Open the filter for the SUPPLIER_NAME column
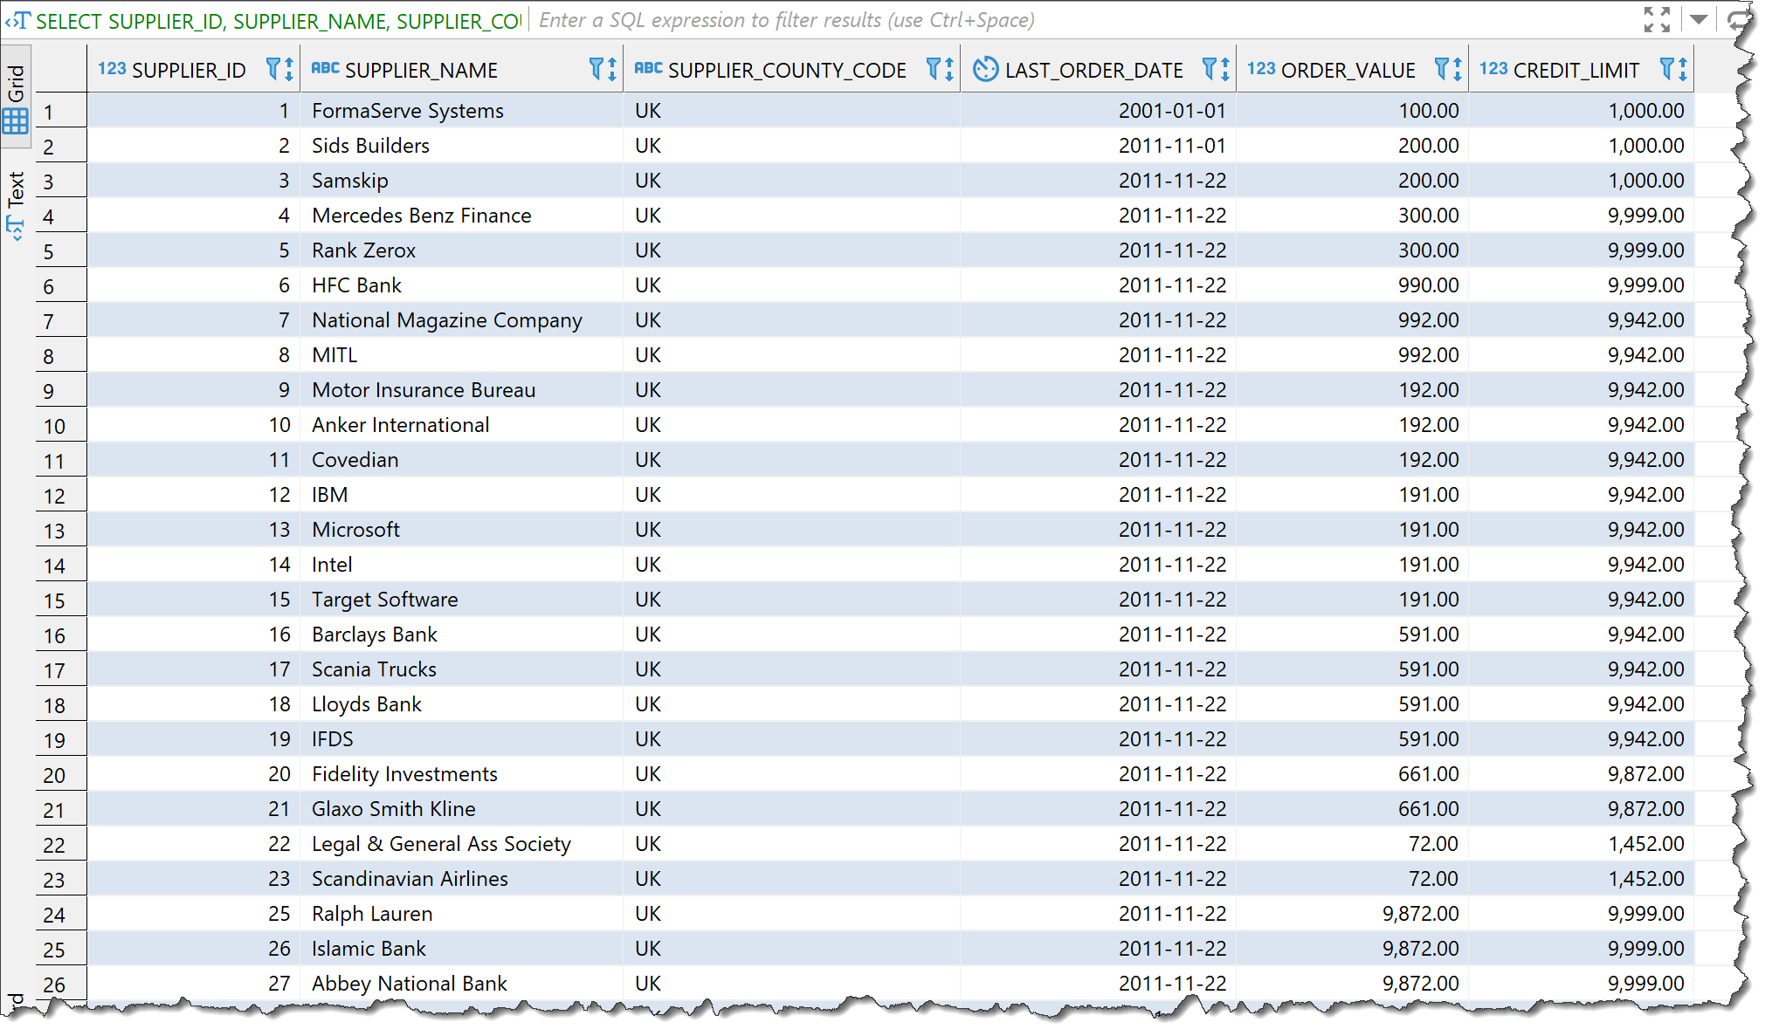The height and width of the screenshot is (1036, 1772). [596, 69]
